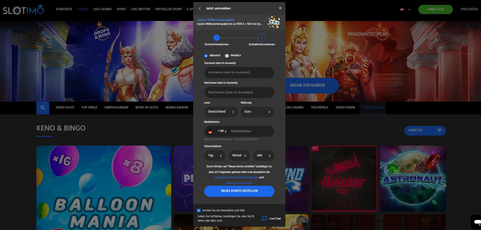
Task: Open the Datenschutzrichtlinien link
Action: click(239, 183)
